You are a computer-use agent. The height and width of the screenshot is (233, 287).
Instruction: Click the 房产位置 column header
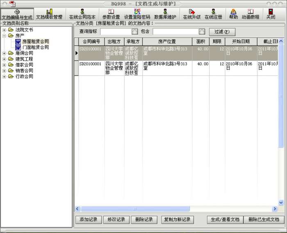pyautogui.click(x=167, y=42)
